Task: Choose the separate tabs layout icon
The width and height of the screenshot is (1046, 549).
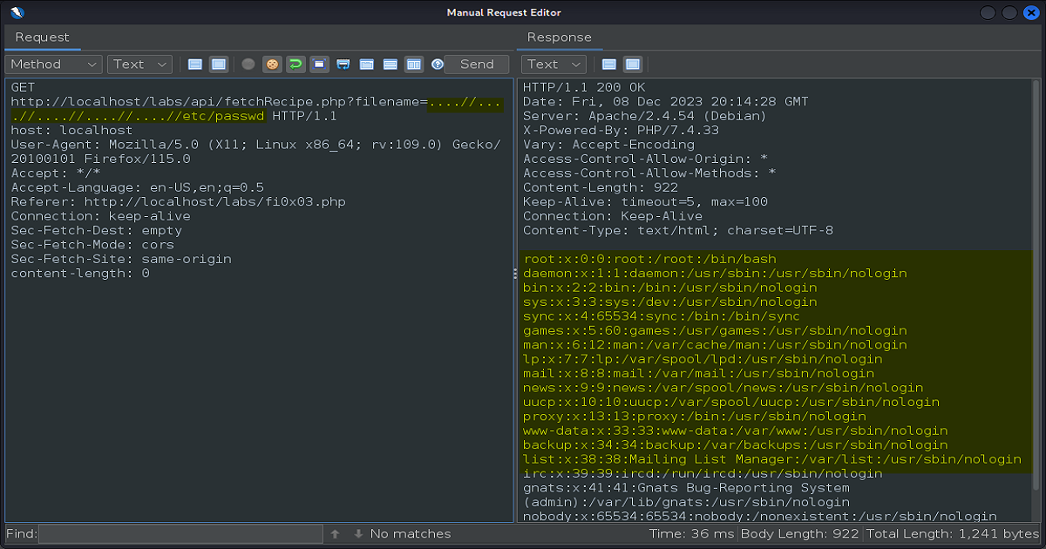Action: (x=367, y=64)
